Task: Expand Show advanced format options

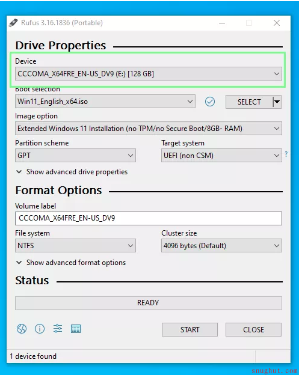Action: (71, 263)
